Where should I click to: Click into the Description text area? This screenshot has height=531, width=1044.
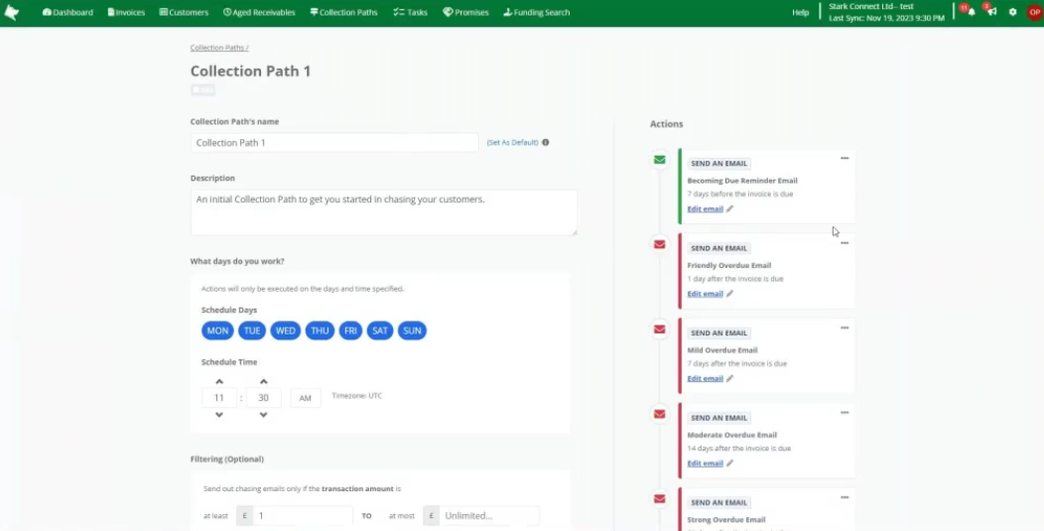(383, 211)
